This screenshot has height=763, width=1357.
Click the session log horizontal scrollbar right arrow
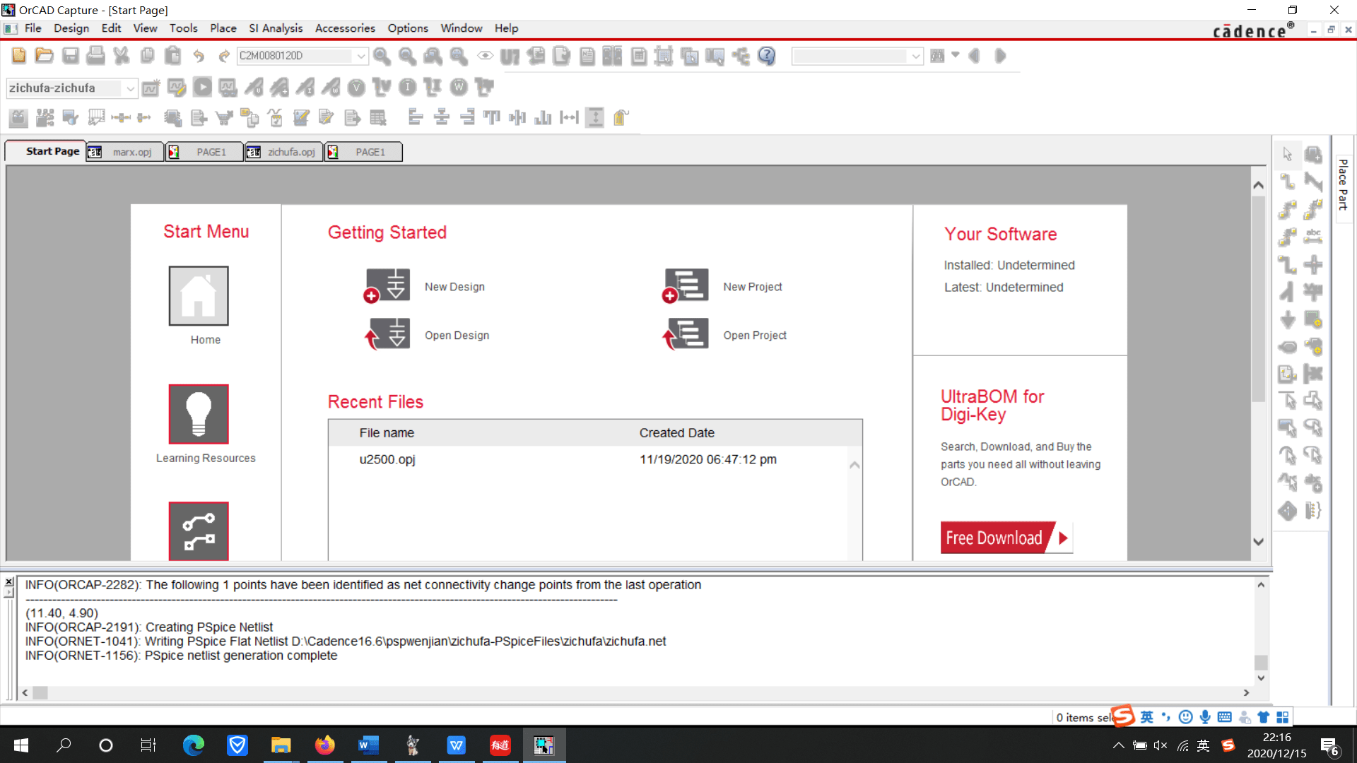[1247, 693]
